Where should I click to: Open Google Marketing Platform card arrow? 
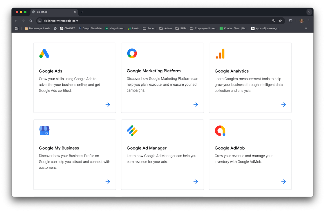(x=196, y=105)
